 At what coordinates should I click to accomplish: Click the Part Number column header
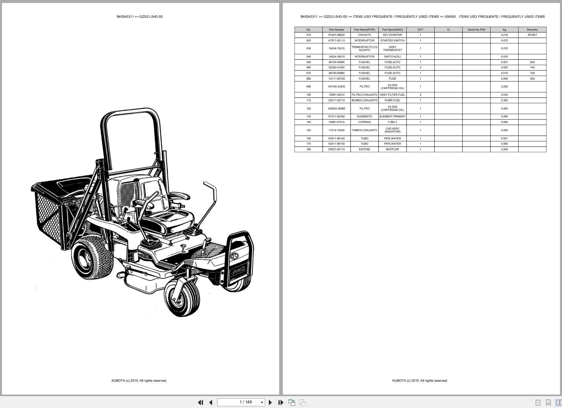click(x=336, y=30)
